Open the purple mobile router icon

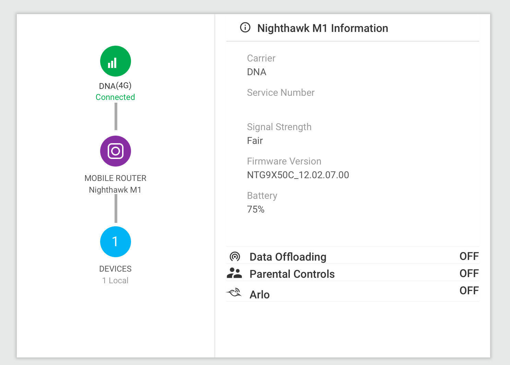pos(115,151)
